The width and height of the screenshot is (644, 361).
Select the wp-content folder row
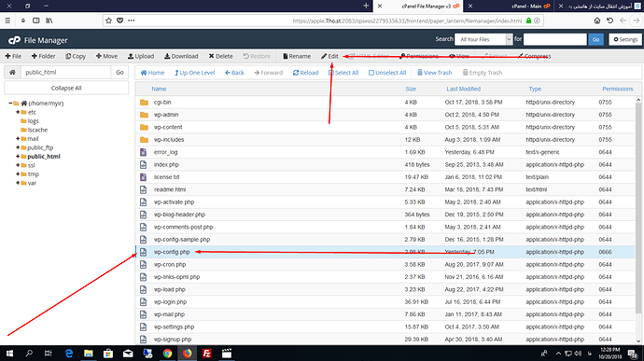385,127
